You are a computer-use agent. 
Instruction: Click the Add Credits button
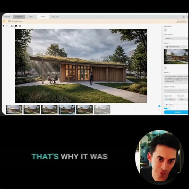[181, 21]
